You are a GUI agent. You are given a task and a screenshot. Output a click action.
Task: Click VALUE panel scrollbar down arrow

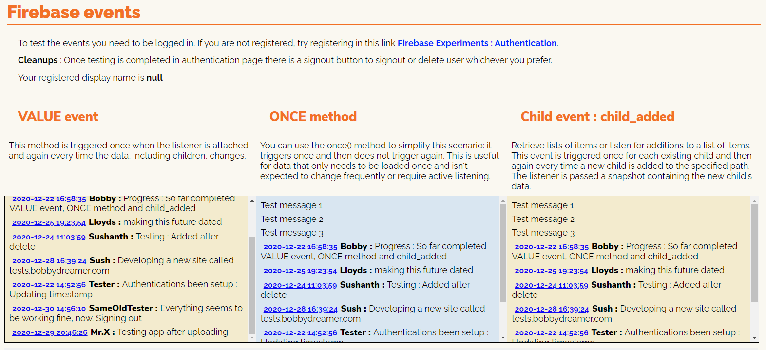tap(252, 338)
